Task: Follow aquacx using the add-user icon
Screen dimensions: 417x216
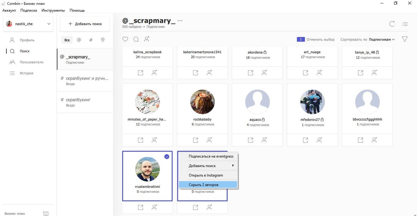Action: (264, 140)
